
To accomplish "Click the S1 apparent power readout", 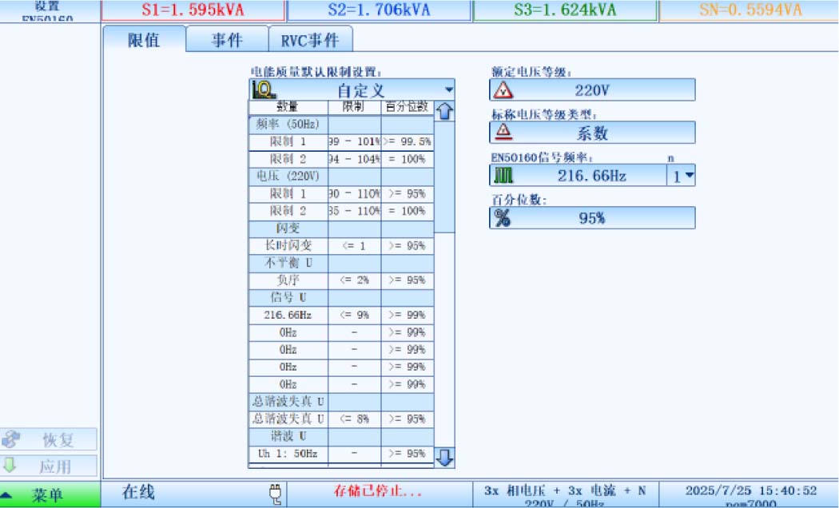I will point(193,10).
